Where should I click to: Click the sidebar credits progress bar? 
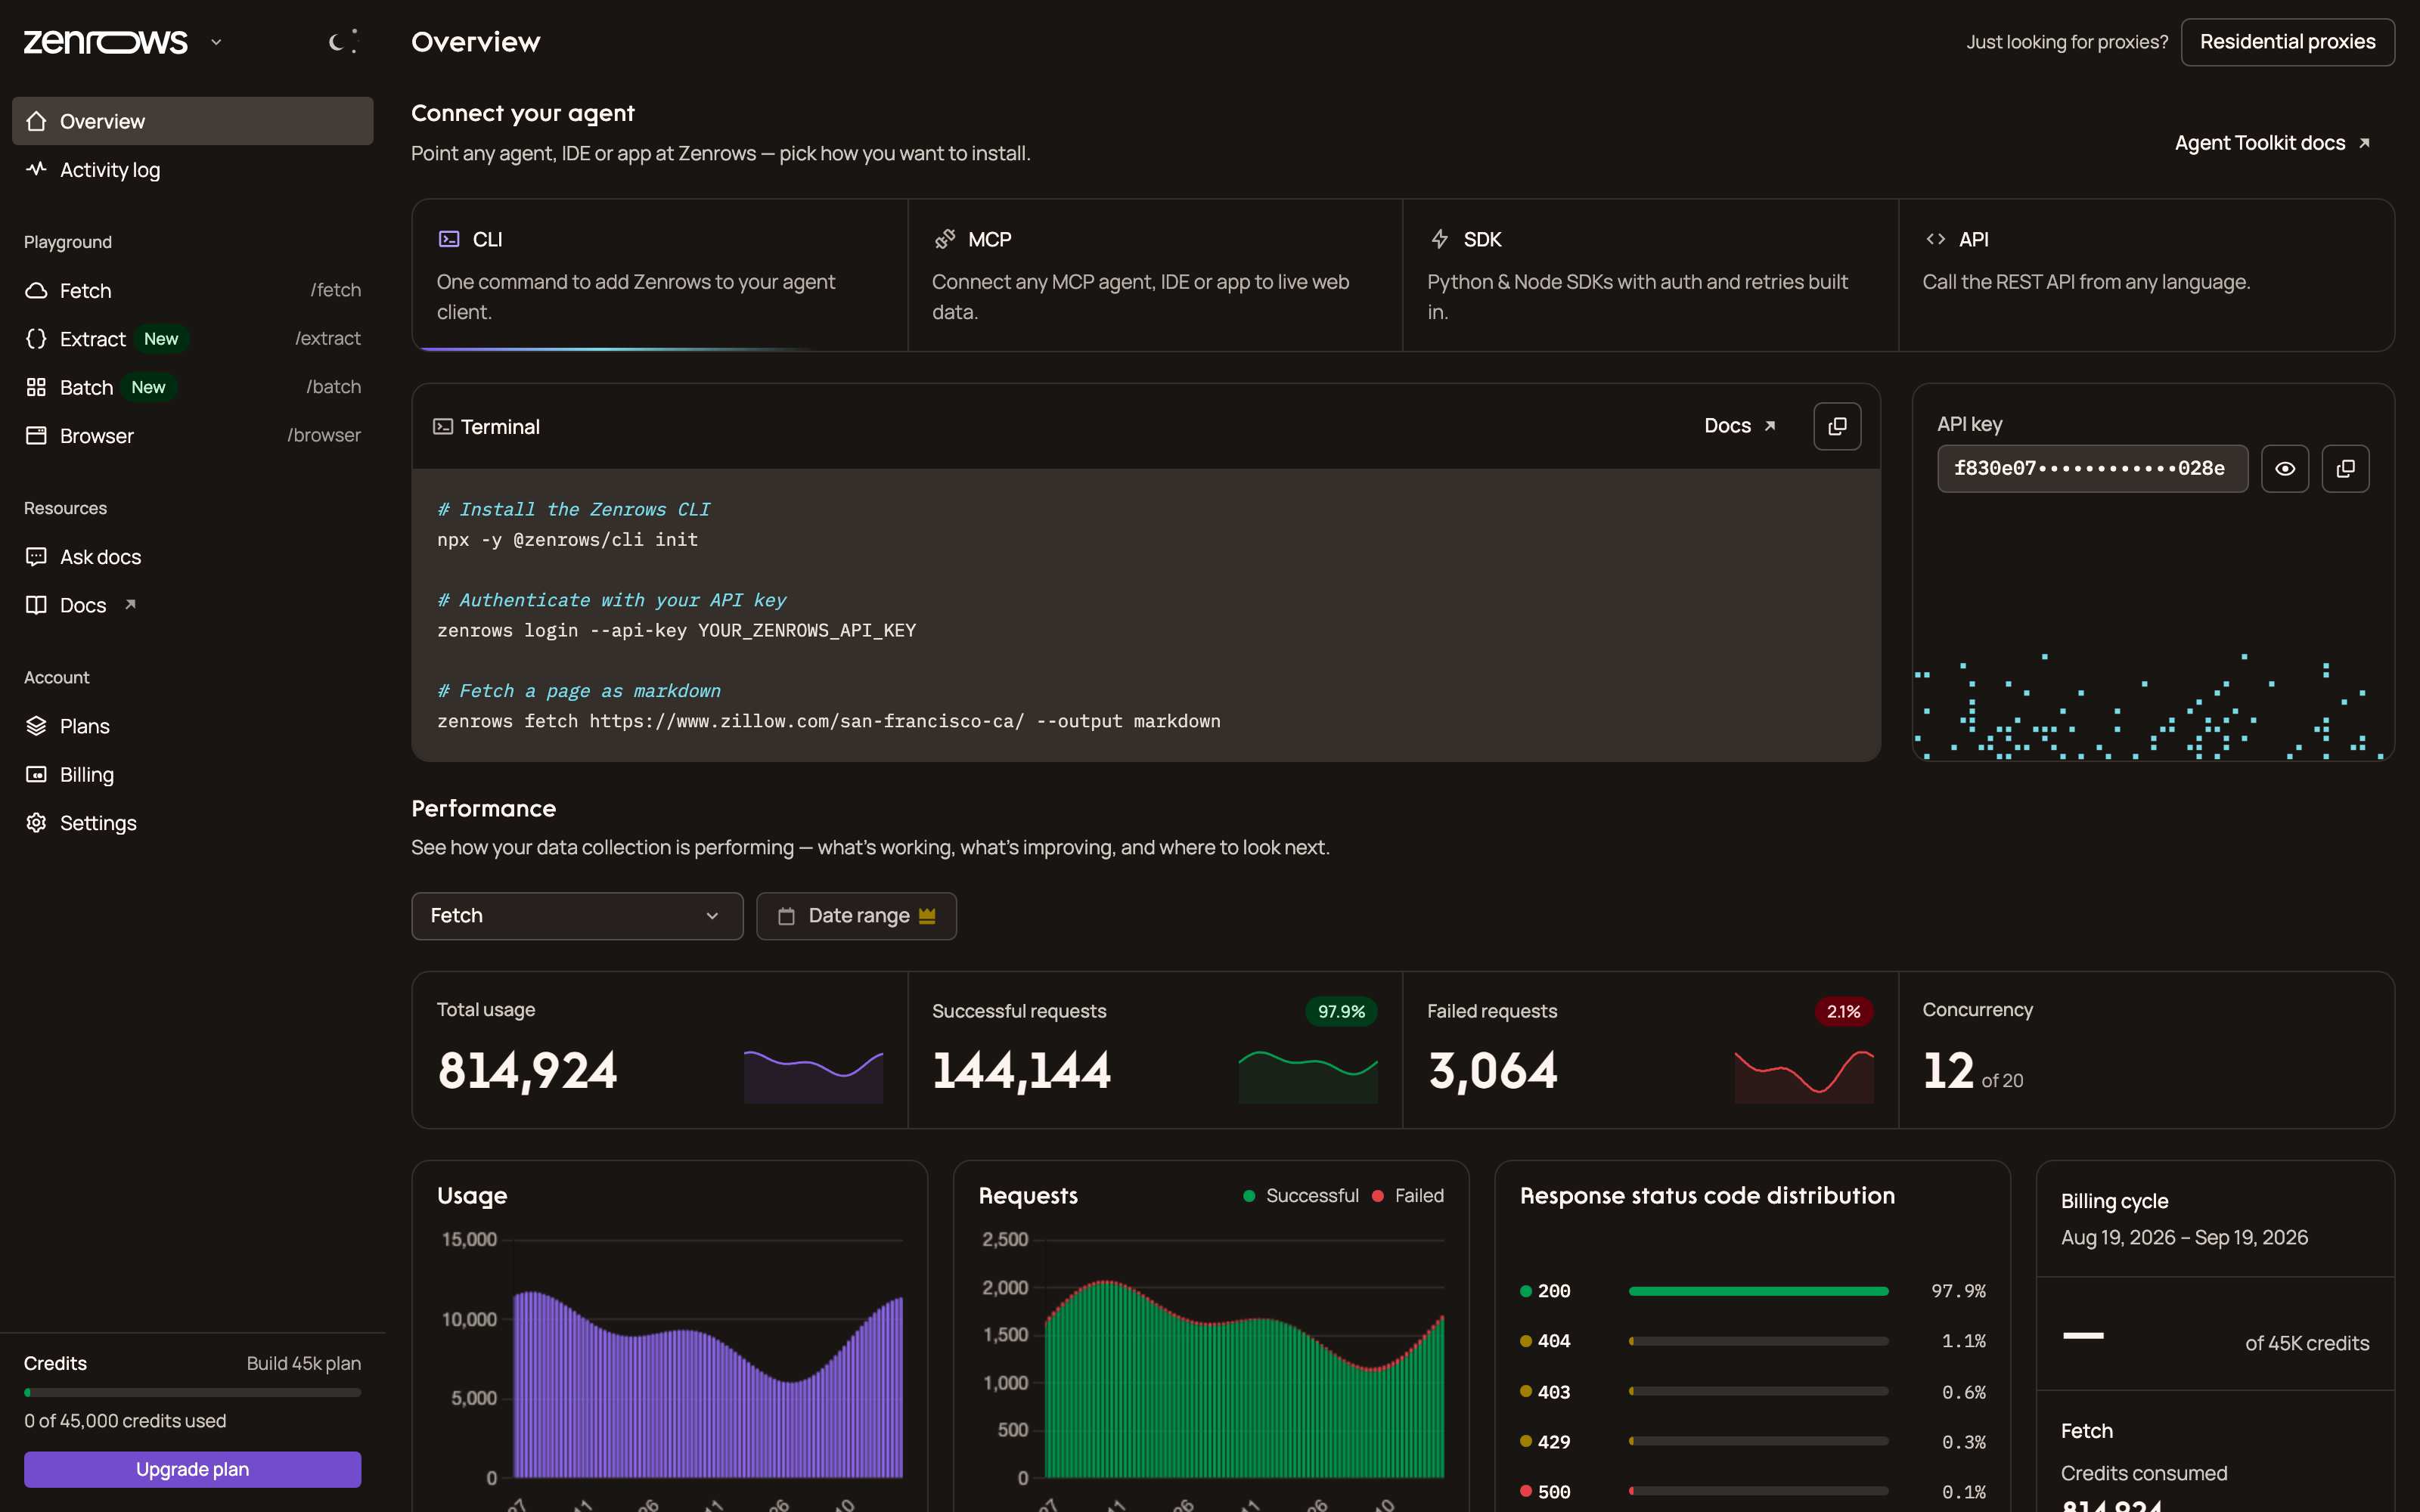tap(193, 1392)
